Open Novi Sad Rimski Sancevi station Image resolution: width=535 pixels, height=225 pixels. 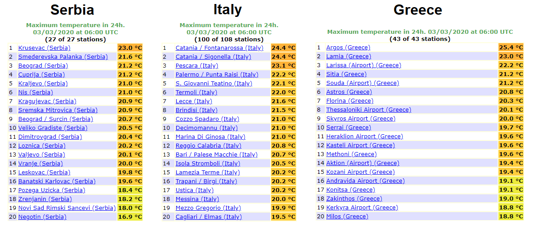(67, 208)
